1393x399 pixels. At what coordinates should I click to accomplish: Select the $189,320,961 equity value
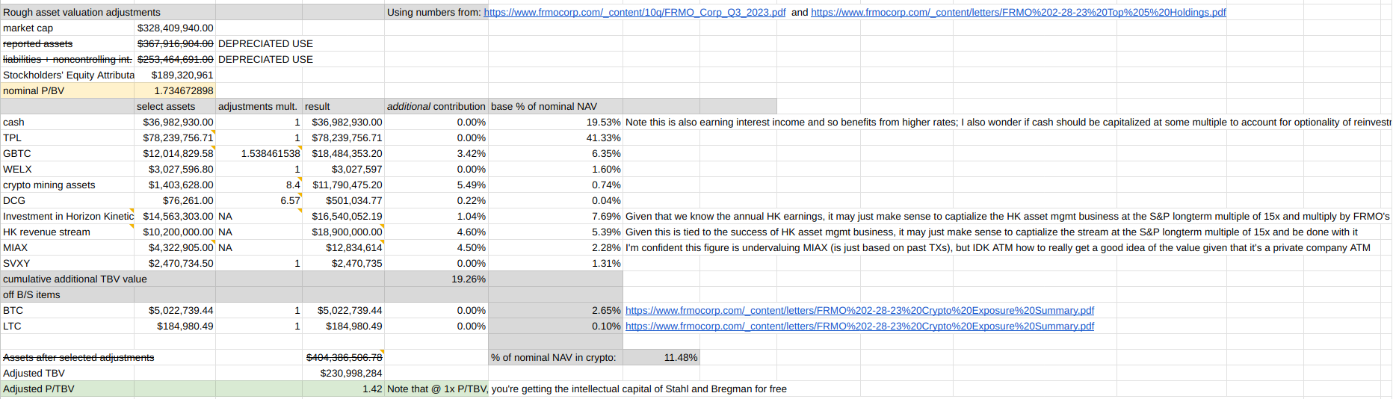coord(175,75)
